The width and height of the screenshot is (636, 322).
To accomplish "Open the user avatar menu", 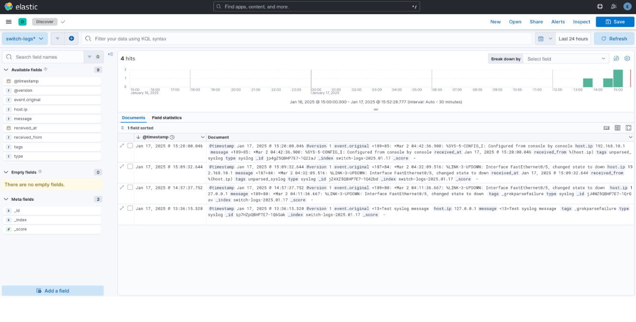I will [627, 7].
